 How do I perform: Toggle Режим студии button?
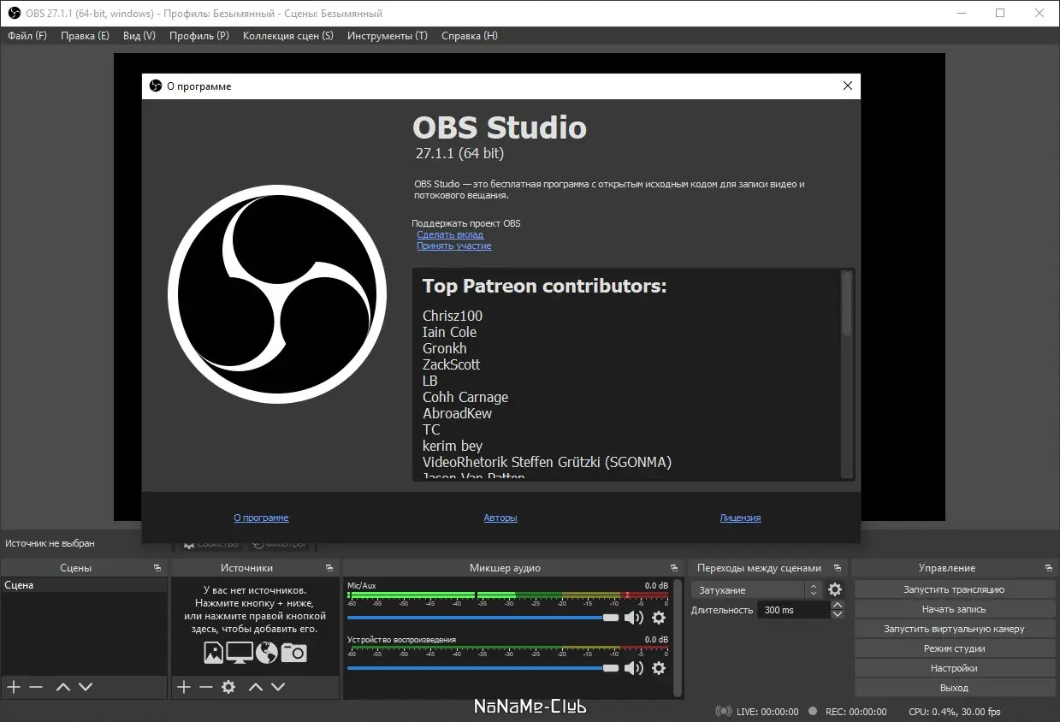click(x=954, y=648)
